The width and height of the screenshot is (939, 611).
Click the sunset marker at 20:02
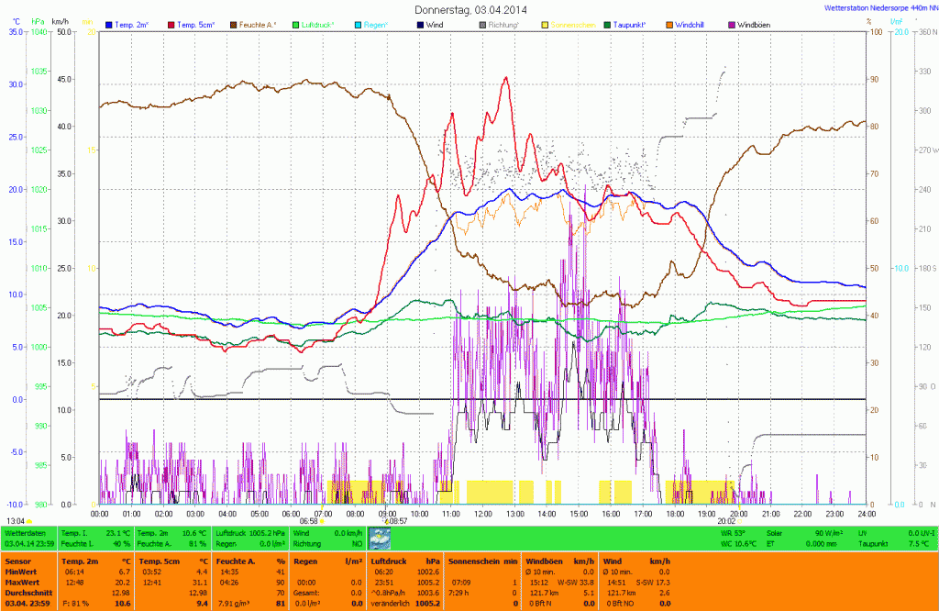click(729, 521)
